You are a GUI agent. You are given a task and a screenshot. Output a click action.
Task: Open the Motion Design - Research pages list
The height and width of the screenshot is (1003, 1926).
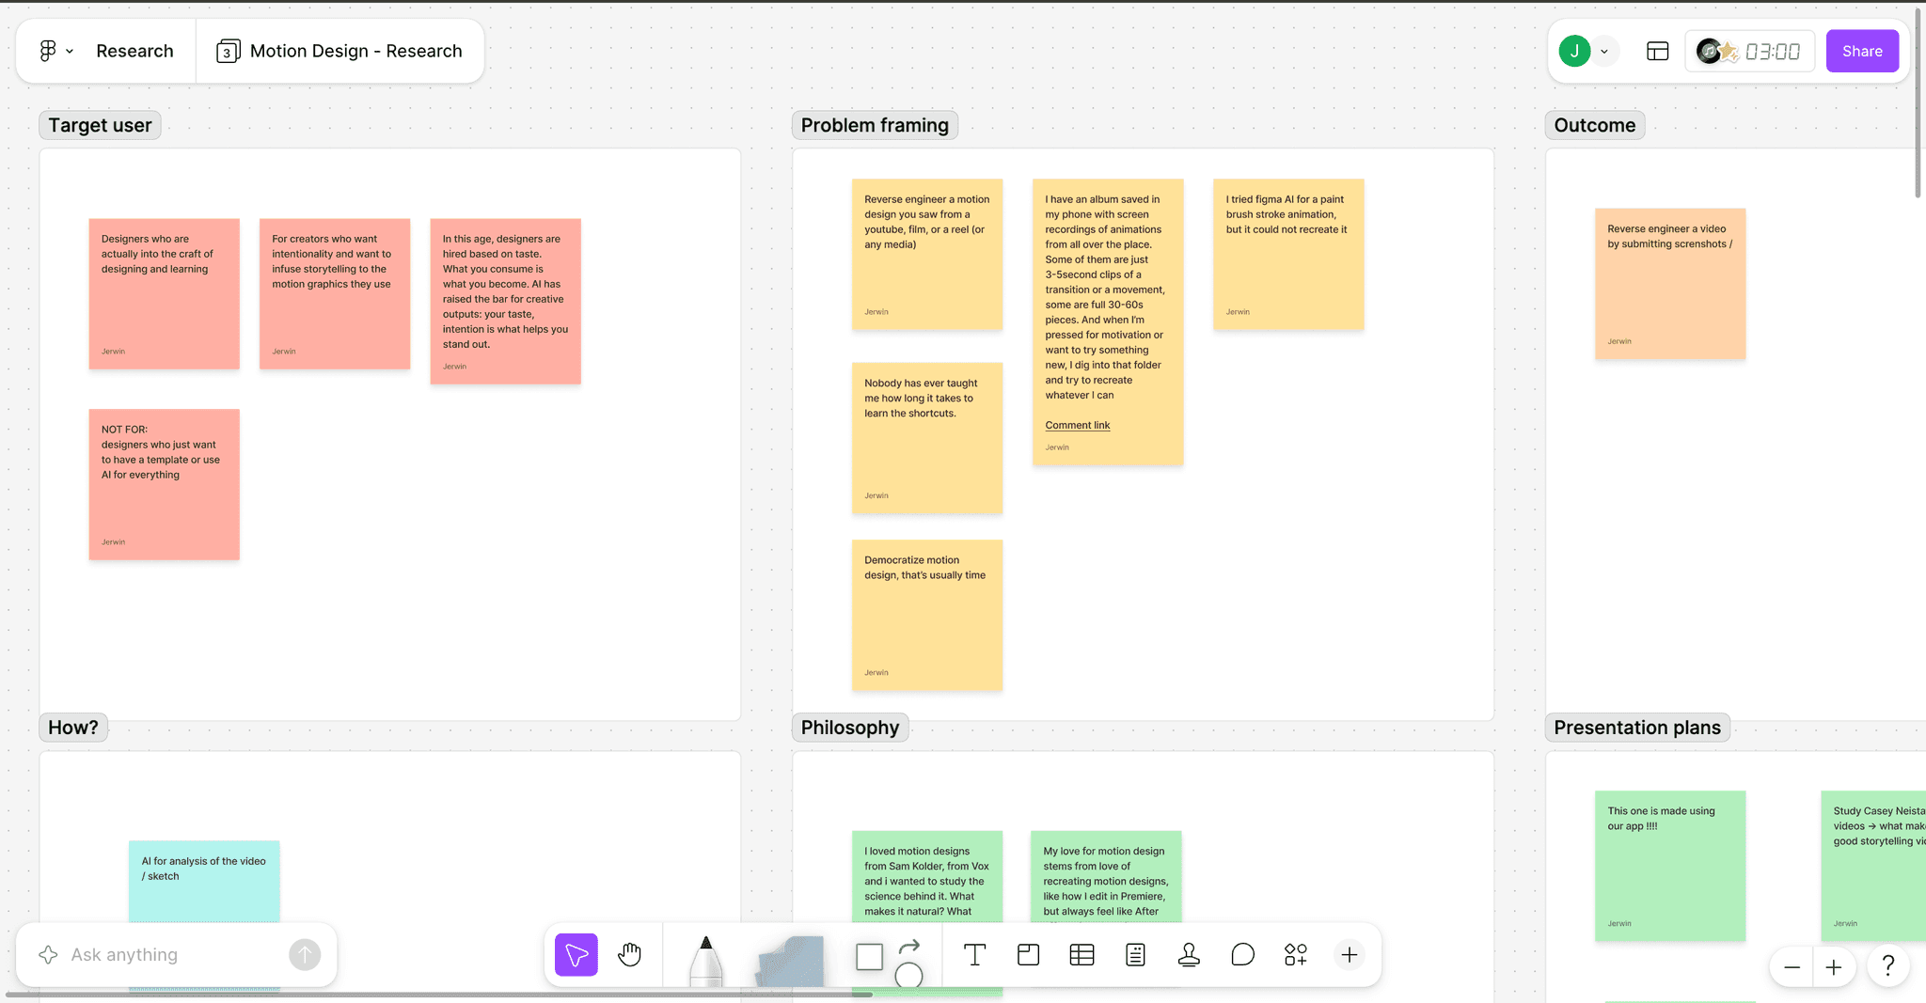click(339, 51)
